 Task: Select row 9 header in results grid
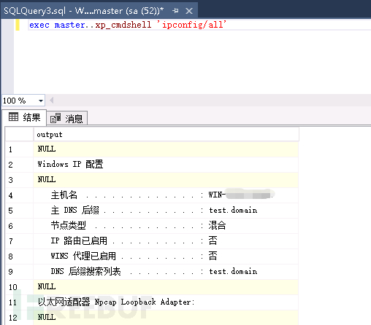(x=20, y=272)
